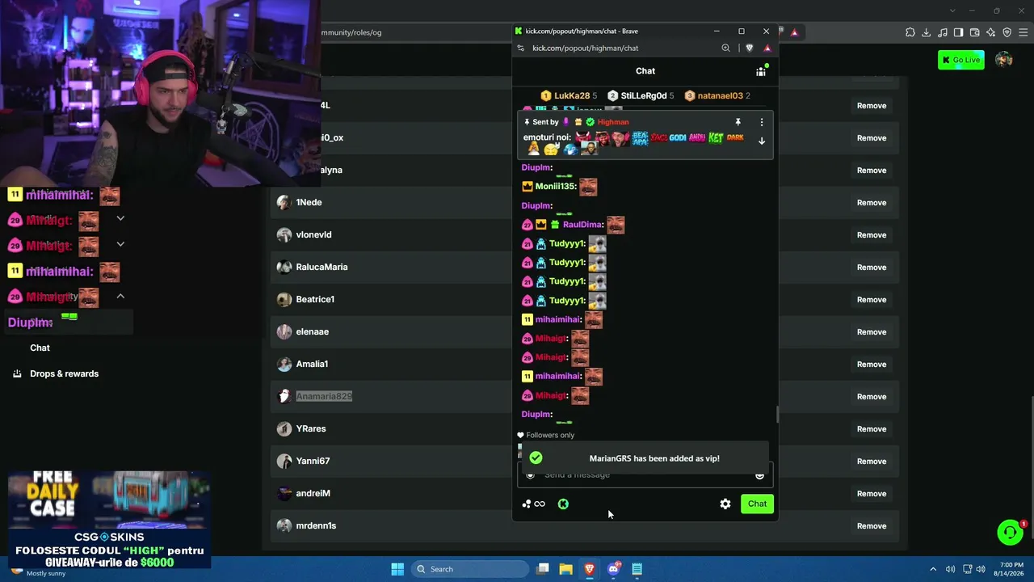This screenshot has width=1034, height=582.
Task: Open Leo AI sparkle icon
Action: pos(991,32)
